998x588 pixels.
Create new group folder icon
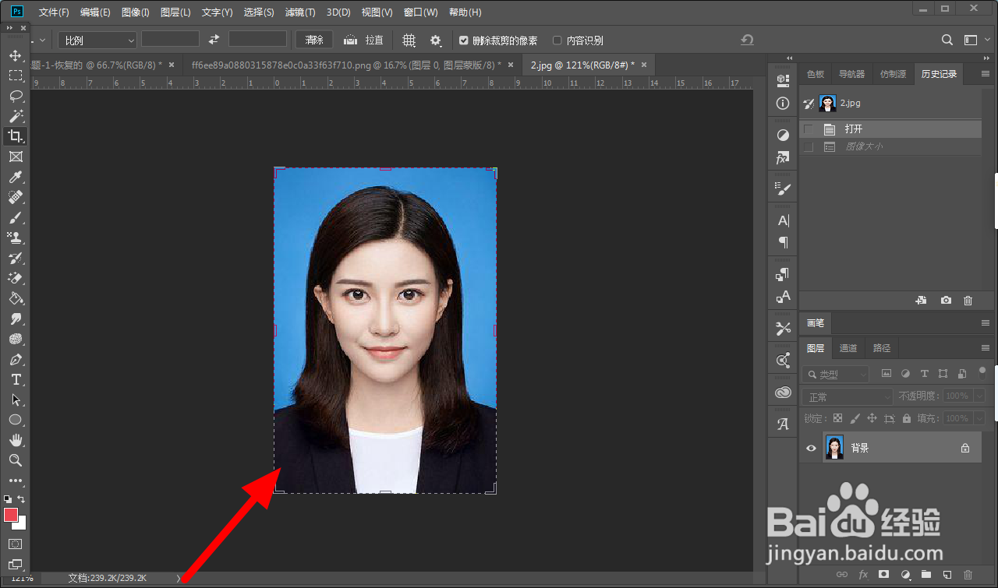(925, 575)
